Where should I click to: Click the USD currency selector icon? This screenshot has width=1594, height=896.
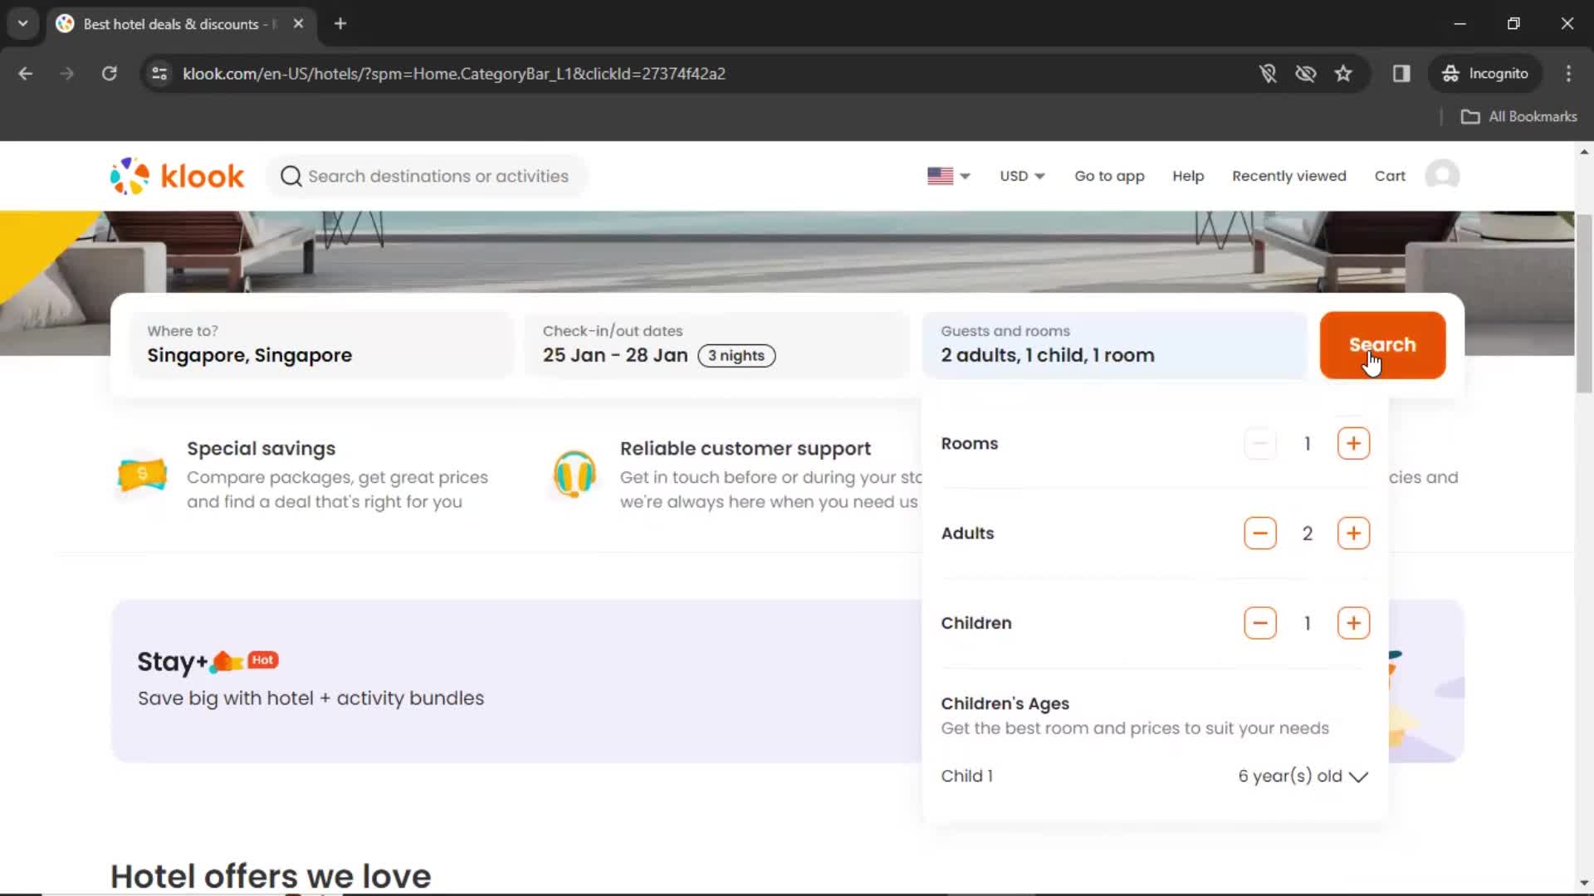pos(1020,175)
